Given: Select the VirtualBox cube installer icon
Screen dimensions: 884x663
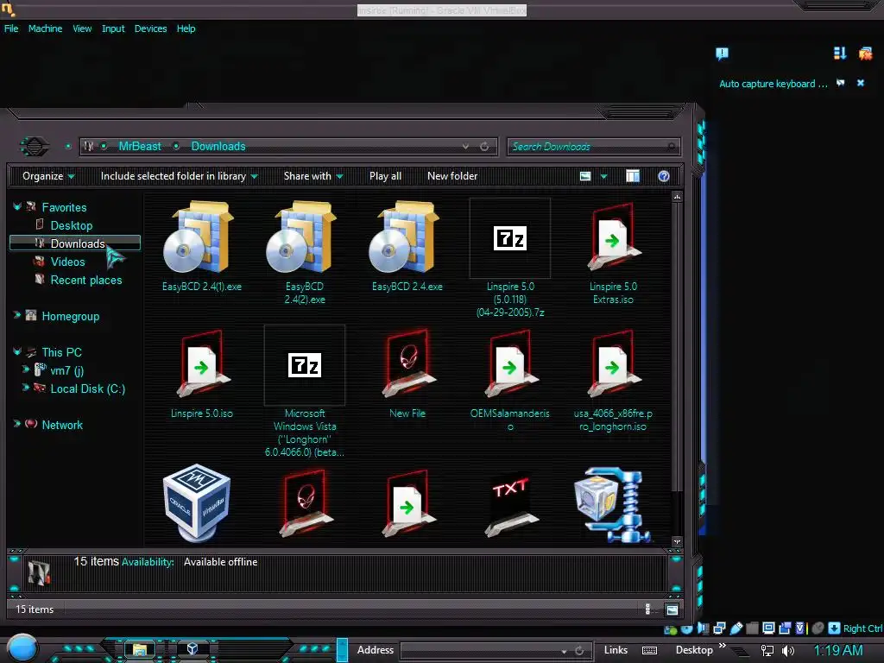Looking at the screenshot, I should [x=196, y=502].
